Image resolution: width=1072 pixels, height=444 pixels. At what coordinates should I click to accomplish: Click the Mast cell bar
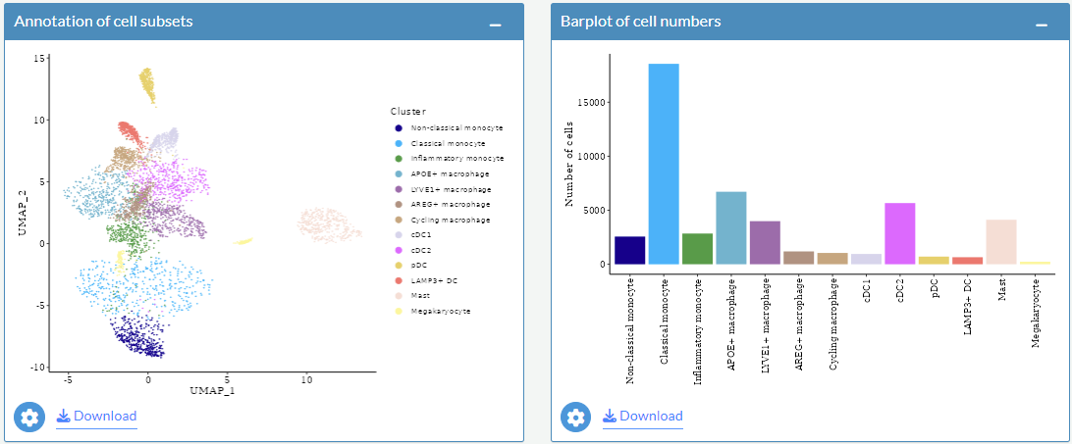(x=1001, y=241)
